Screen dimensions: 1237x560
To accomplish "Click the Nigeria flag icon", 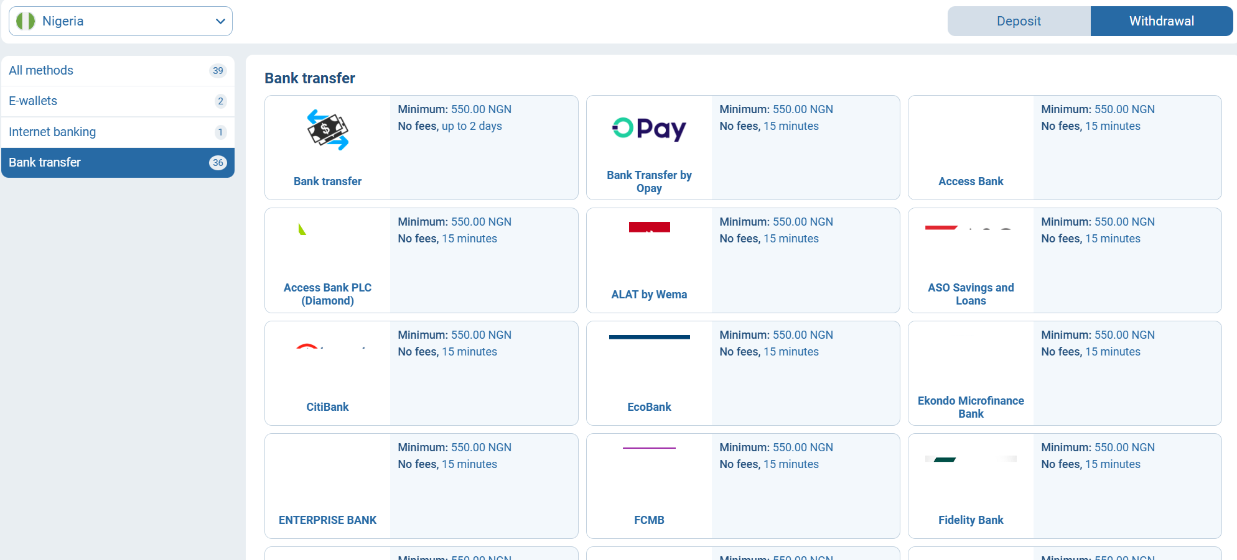I will (26, 21).
